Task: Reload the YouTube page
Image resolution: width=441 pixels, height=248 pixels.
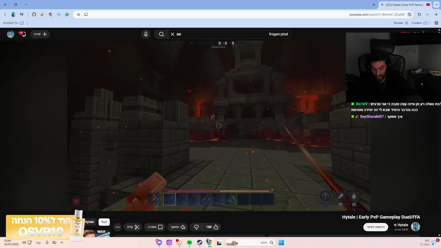Action: coord(419,14)
